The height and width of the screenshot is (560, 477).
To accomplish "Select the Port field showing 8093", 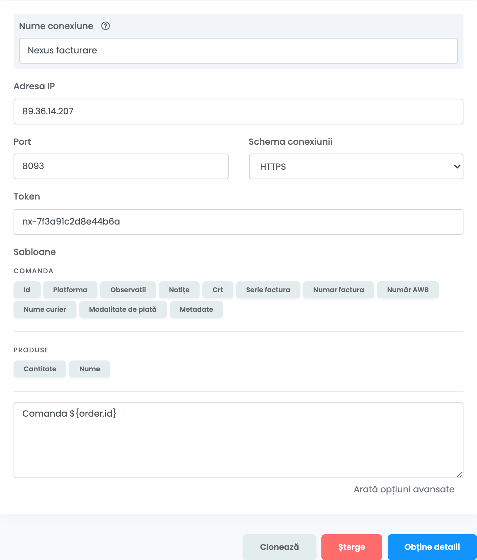I will pos(121,166).
